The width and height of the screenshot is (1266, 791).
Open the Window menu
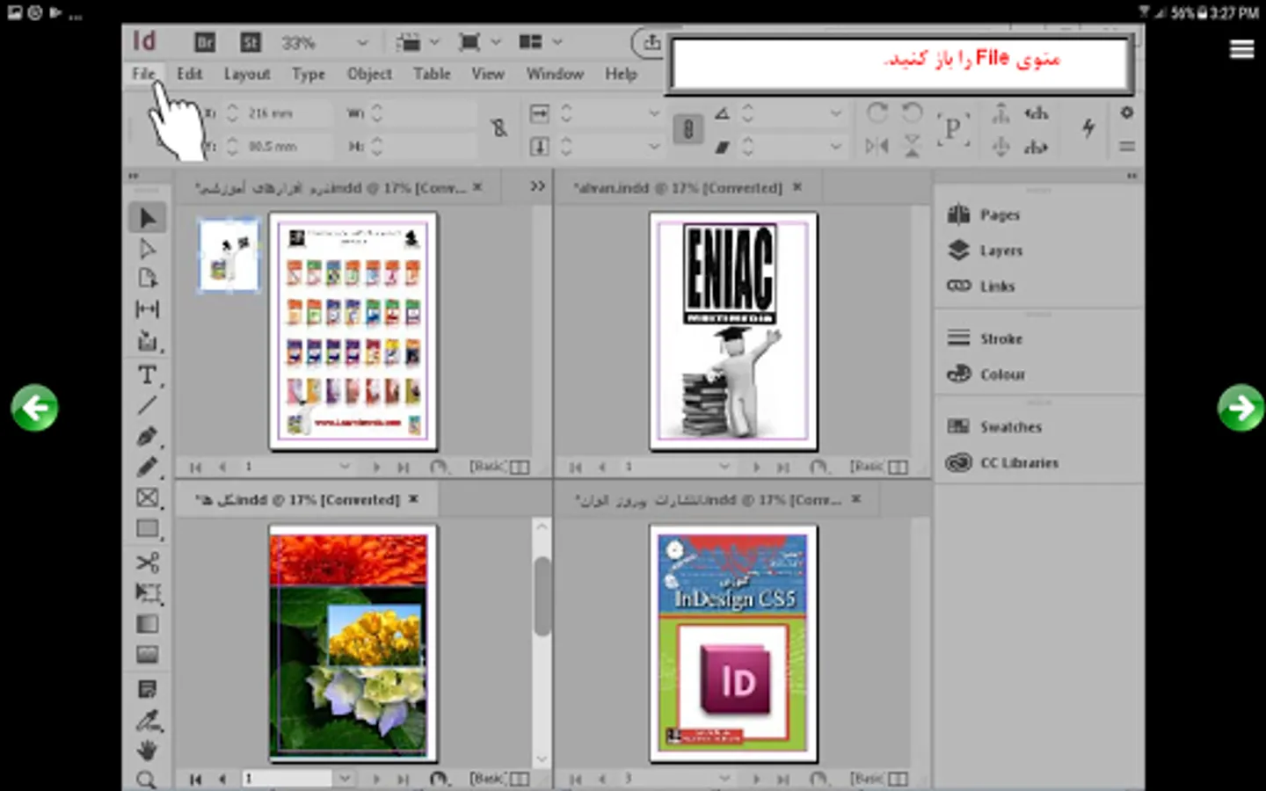click(554, 74)
